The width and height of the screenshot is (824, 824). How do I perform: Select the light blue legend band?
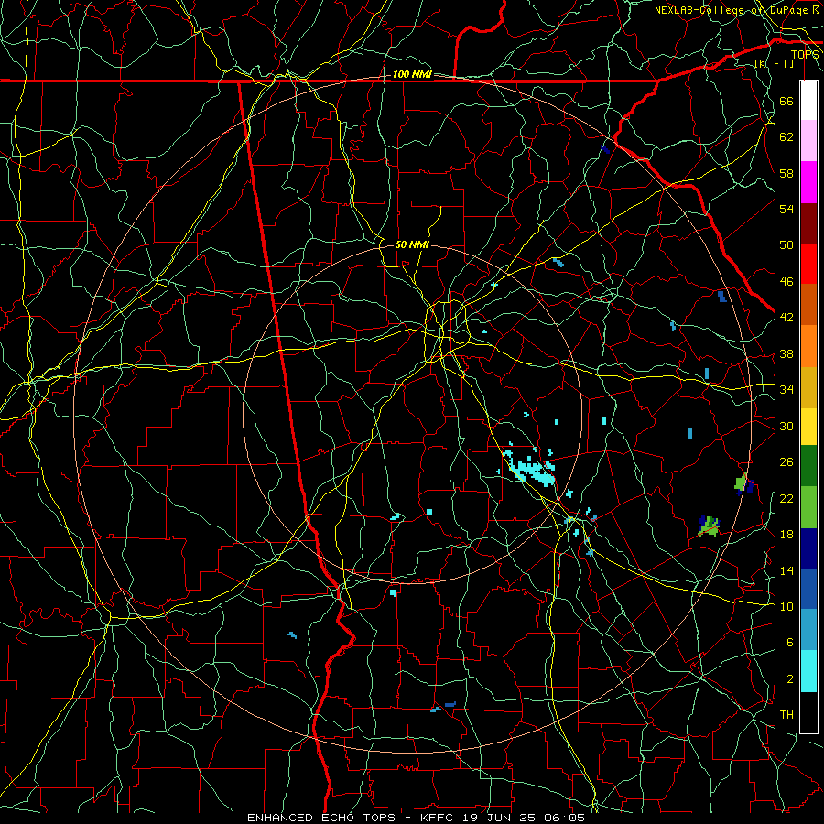pyautogui.click(x=808, y=630)
